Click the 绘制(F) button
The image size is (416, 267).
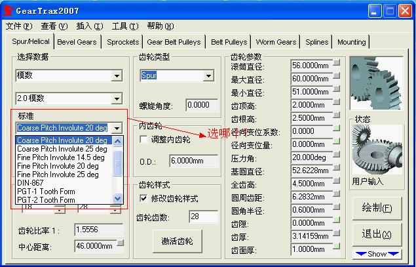377,208
